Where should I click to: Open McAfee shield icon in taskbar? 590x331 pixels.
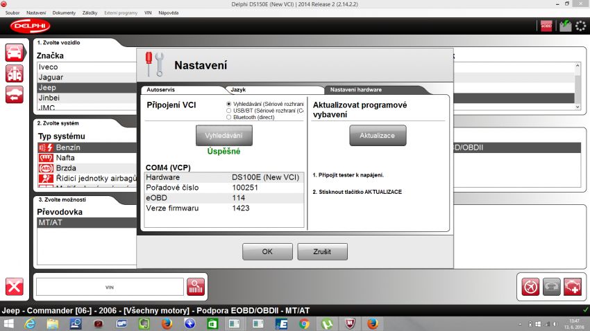tap(350, 323)
